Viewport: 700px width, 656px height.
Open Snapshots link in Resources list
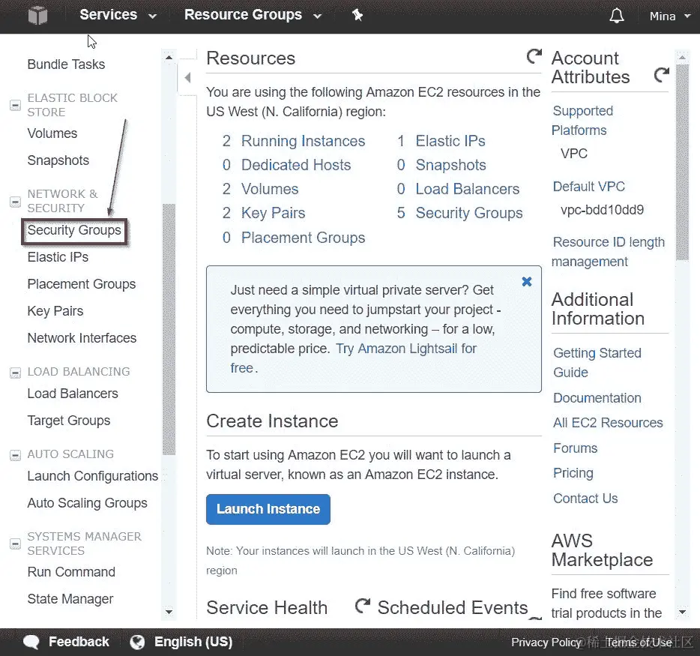[451, 165]
